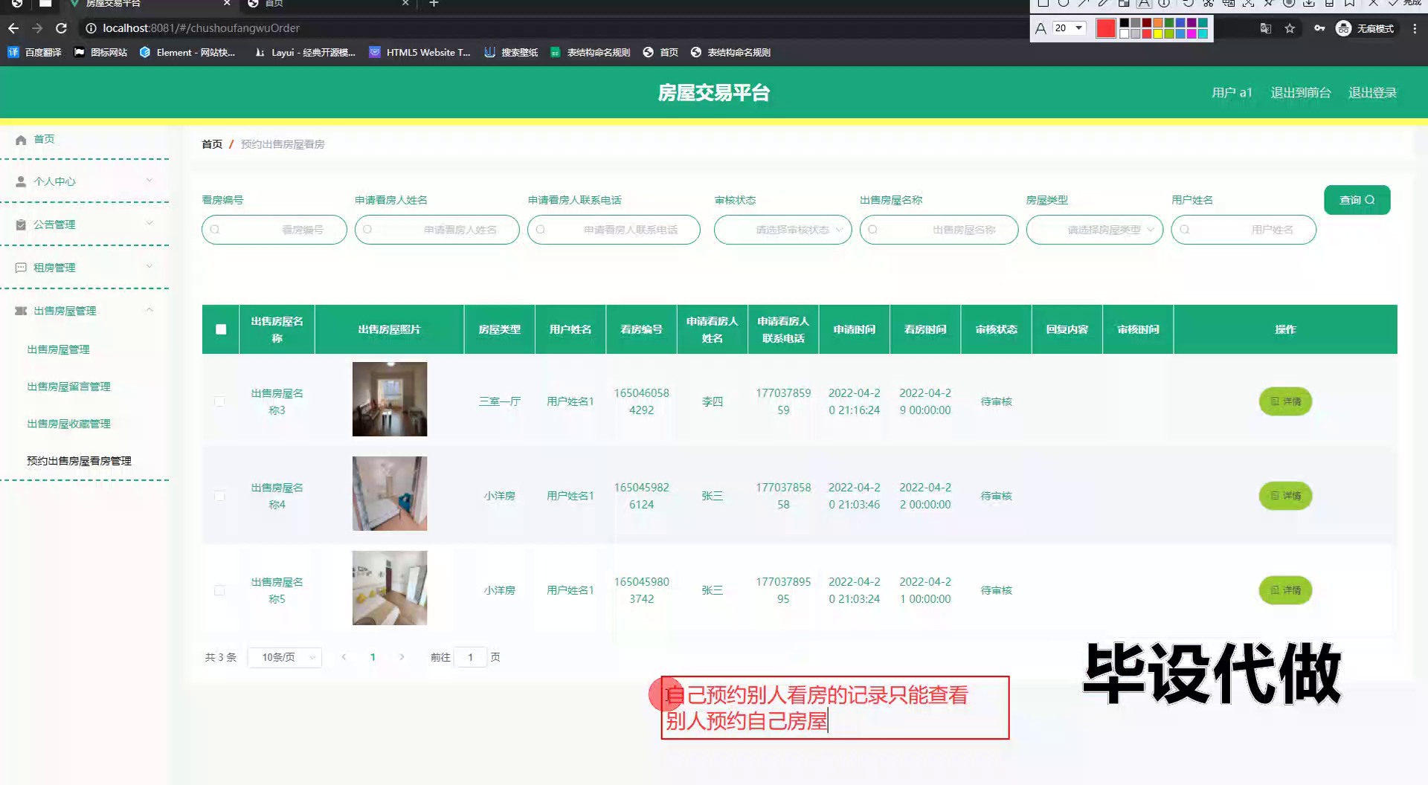The width and height of the screenshot is (1428, 785).
Task: Click the translate page icon in address bar
Action: 1265,28
